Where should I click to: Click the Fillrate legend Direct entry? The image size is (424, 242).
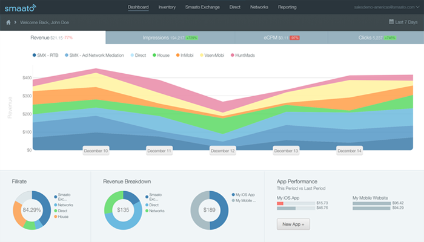[x=61, y=211]
